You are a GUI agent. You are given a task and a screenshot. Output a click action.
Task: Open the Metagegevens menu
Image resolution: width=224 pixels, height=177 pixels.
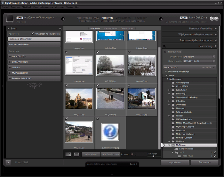[46, 7]
